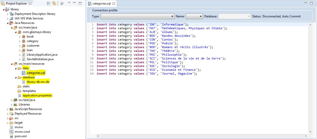
Task: Select application.properties in the tree
Action: pyautogui.click(x=37, y=95)
